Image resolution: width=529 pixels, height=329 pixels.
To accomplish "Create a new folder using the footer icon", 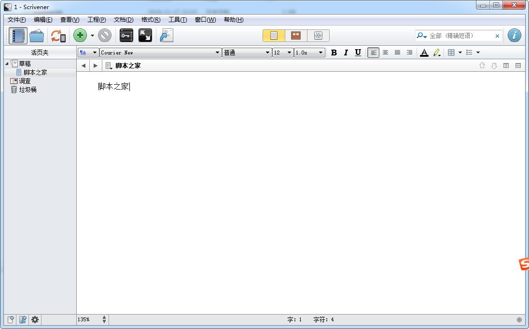I will coord(22,319).
